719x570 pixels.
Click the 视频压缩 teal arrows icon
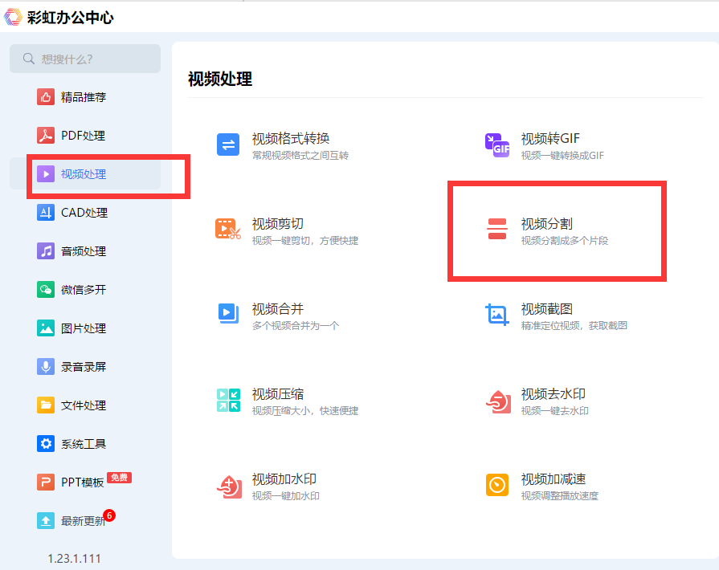(x=228, y=400)
